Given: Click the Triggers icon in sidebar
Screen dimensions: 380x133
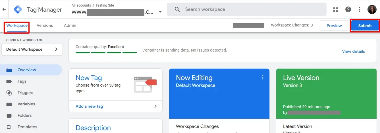Looking at the screenshot, I should tap(9, 93).
